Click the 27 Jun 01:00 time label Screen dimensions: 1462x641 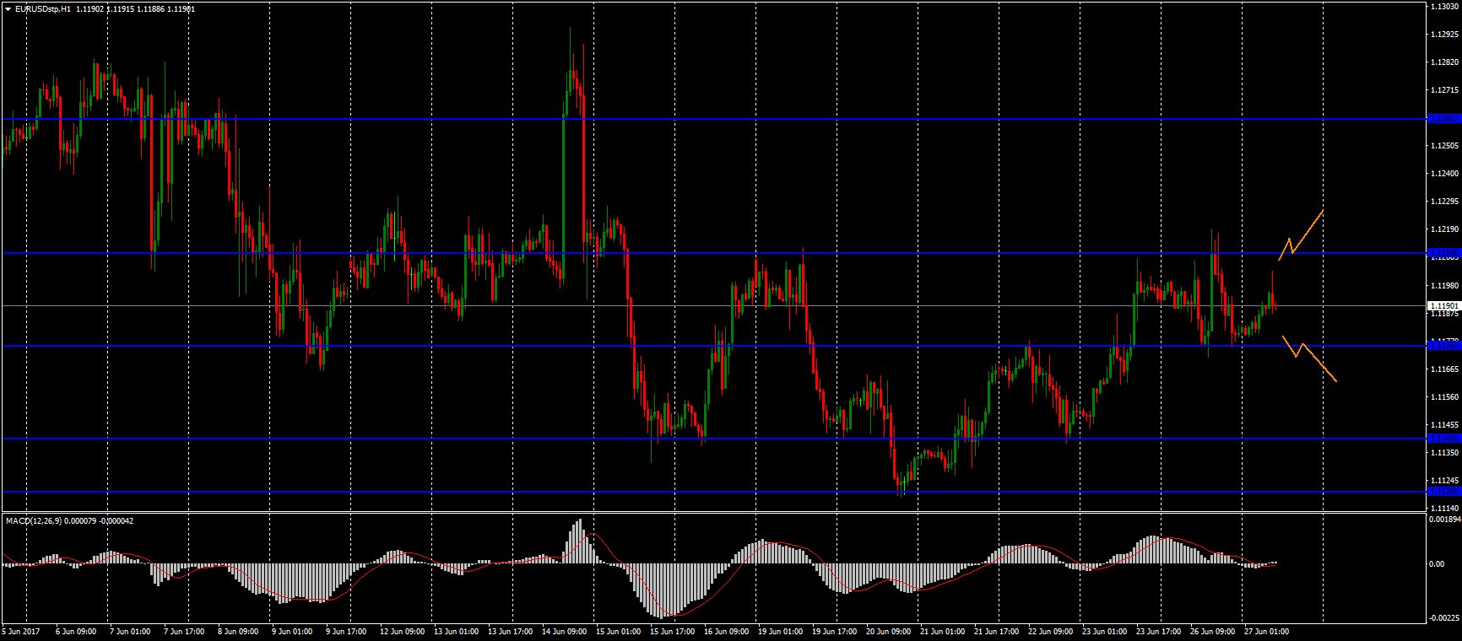tap(1265, 631)
